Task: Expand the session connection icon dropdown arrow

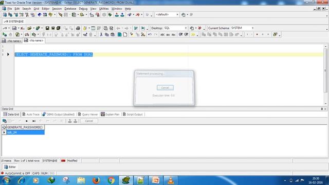Action: click(9, 28)
